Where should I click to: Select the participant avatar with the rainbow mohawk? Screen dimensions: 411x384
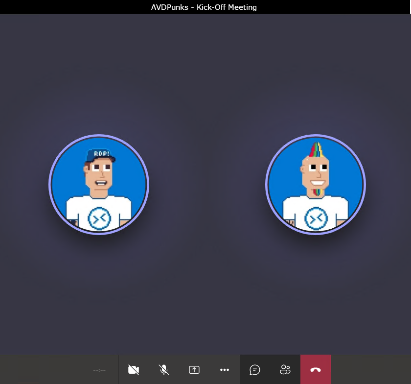pyautogui.click(x=316, y=185)
